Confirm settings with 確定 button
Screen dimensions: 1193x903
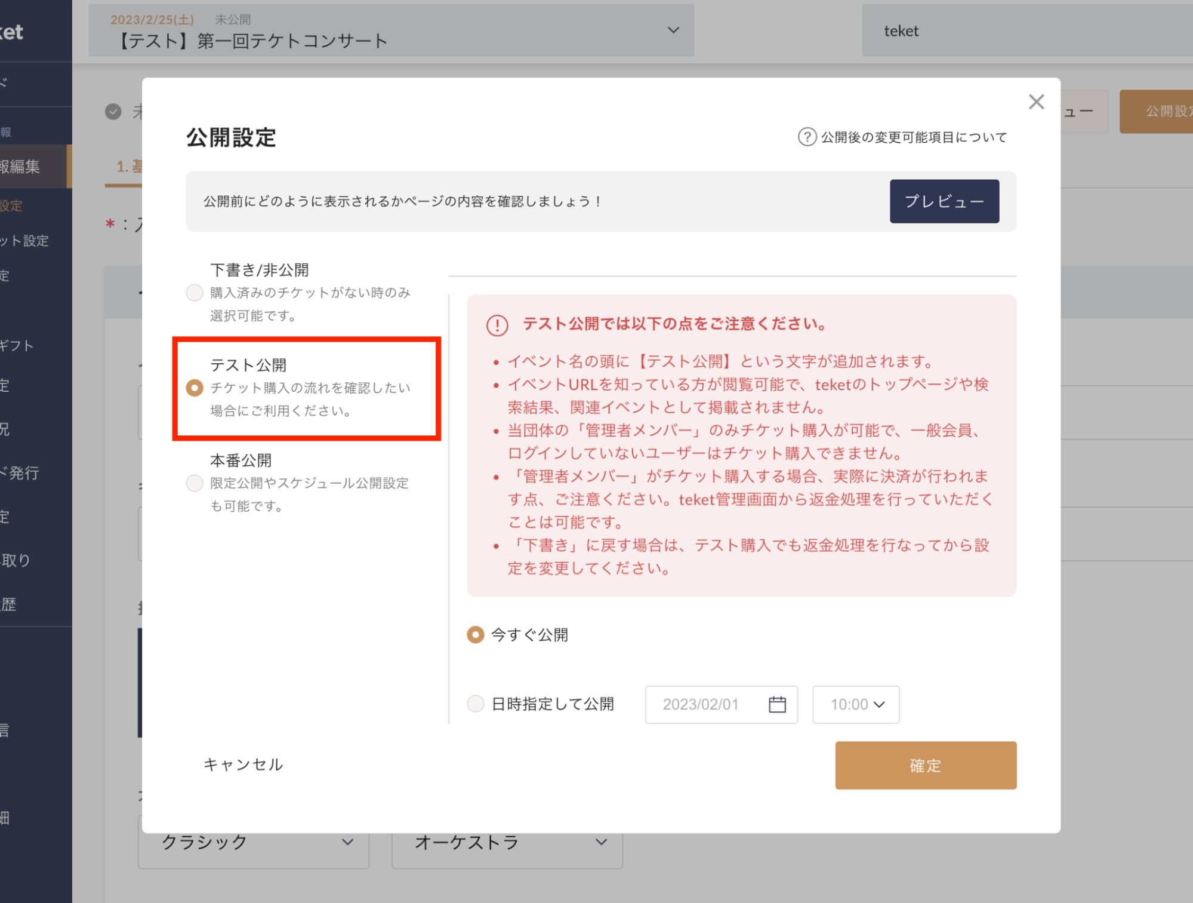[926, 765]
